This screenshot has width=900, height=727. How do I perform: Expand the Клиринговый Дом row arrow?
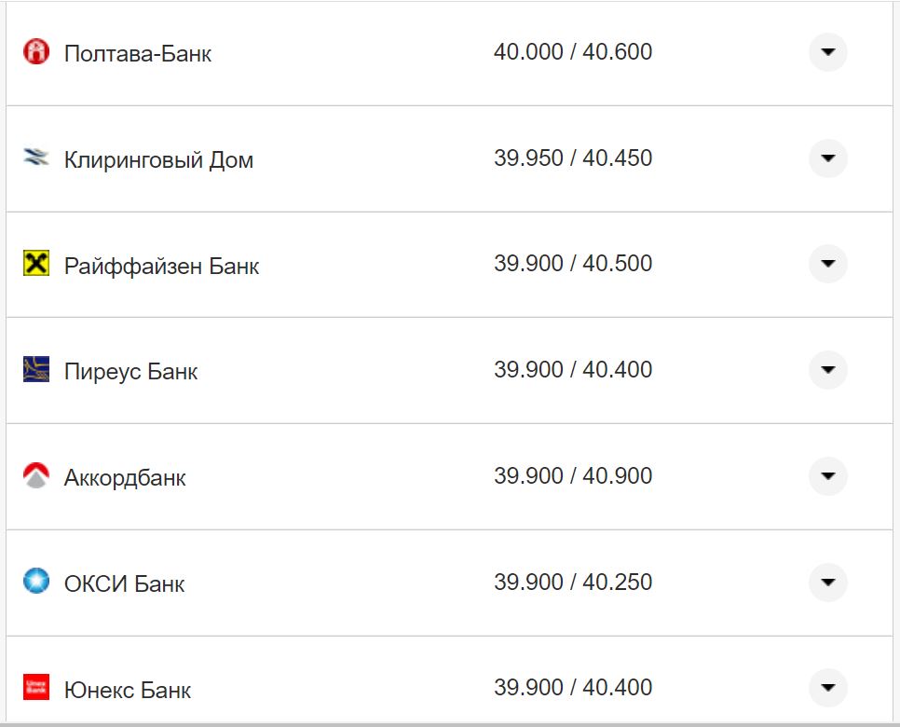point(827,158)
